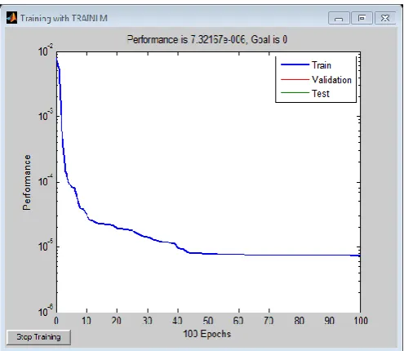Close the Training with TRAINLM window
404x351 pixels.
(385, 18)
